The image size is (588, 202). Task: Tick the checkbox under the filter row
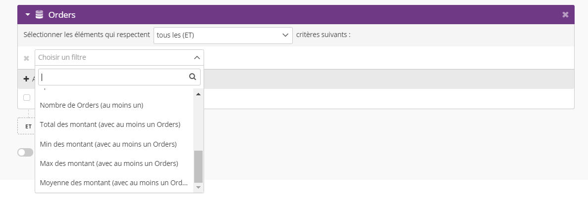click(x=27, y=97)
